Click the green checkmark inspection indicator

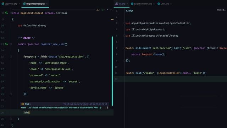pos(103,10)
